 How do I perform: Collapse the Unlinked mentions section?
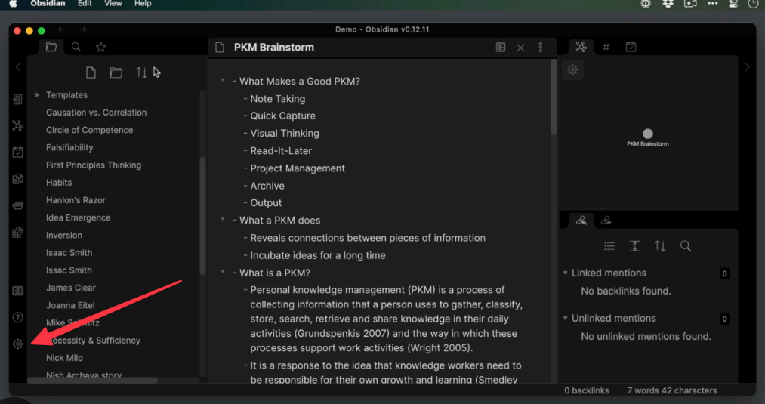point(566,318)
